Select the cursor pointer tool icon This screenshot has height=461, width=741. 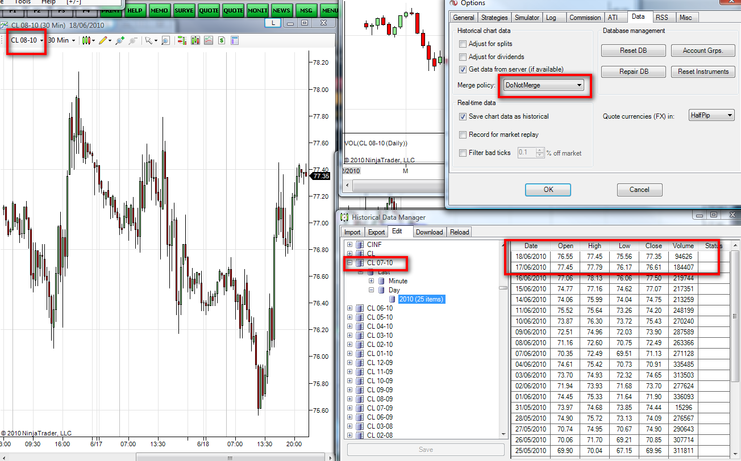pos(149,40)
